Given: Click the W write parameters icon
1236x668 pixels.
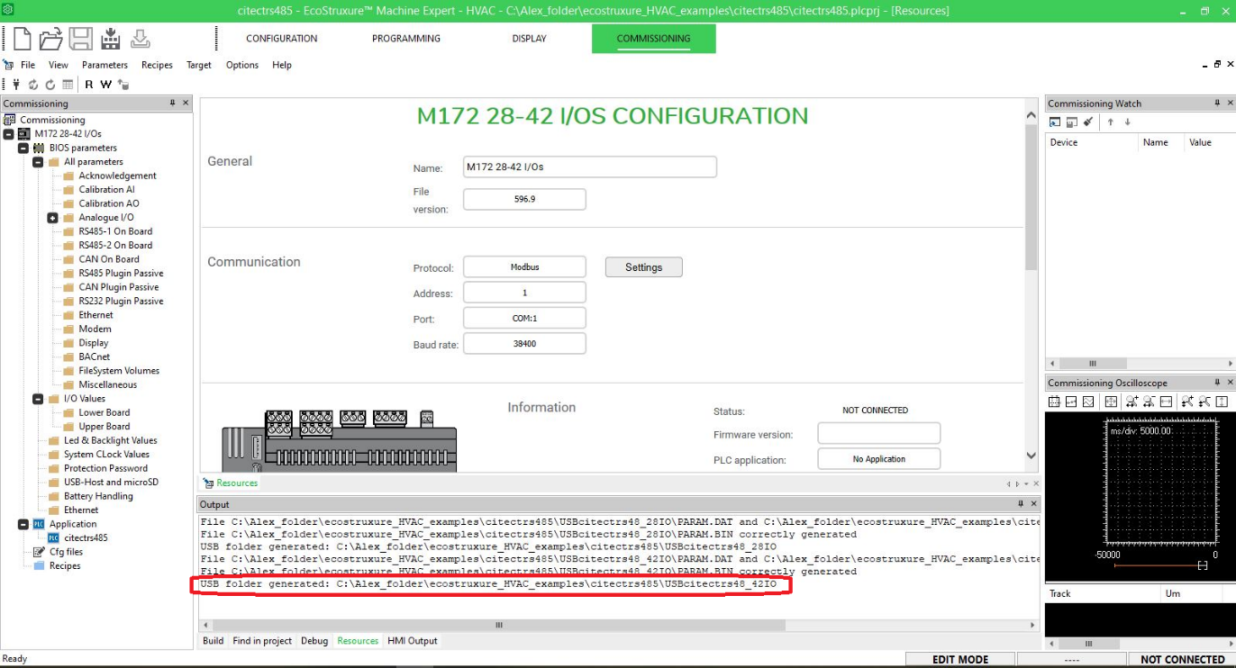Looking at the screenshot, I should tap(105, 85).
